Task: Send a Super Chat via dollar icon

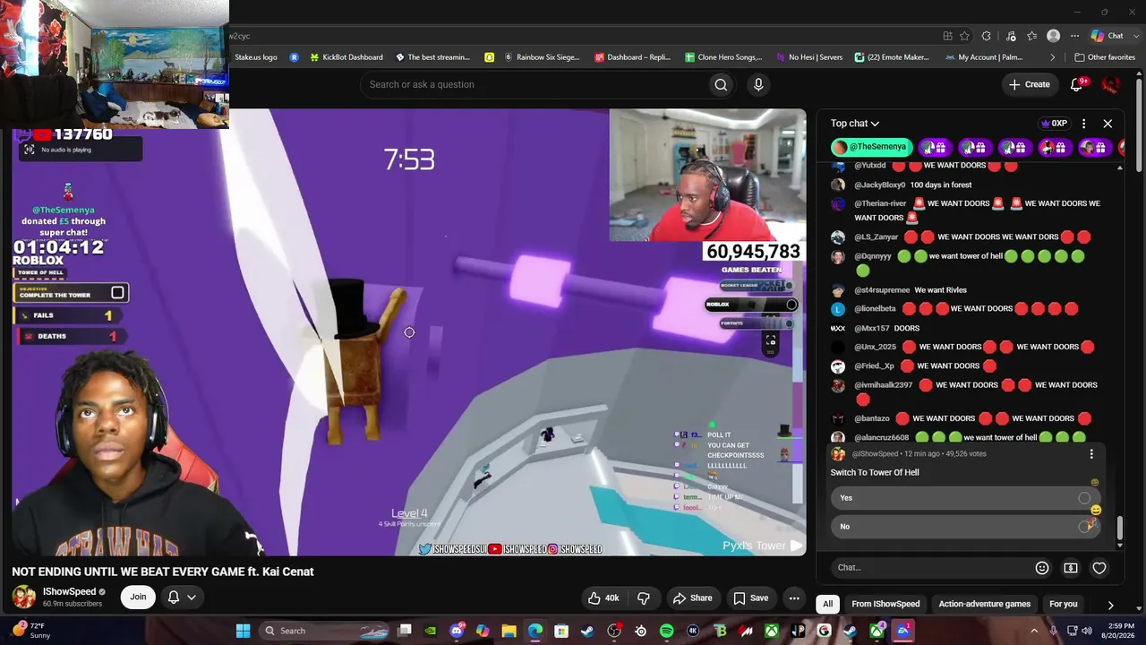Action: (1071, 567)
